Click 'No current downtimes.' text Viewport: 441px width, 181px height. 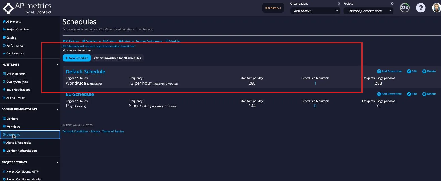78,51
